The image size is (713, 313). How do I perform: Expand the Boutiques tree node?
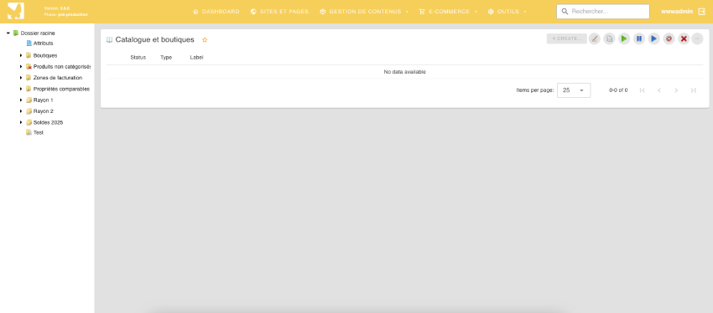(21, 55)
